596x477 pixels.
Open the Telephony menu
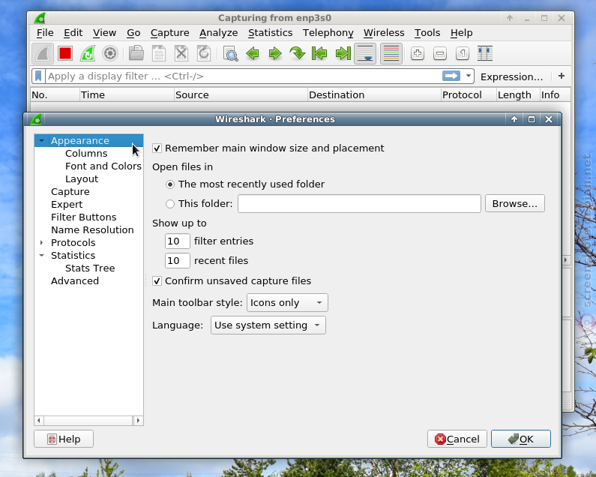[x=328, y=33]
